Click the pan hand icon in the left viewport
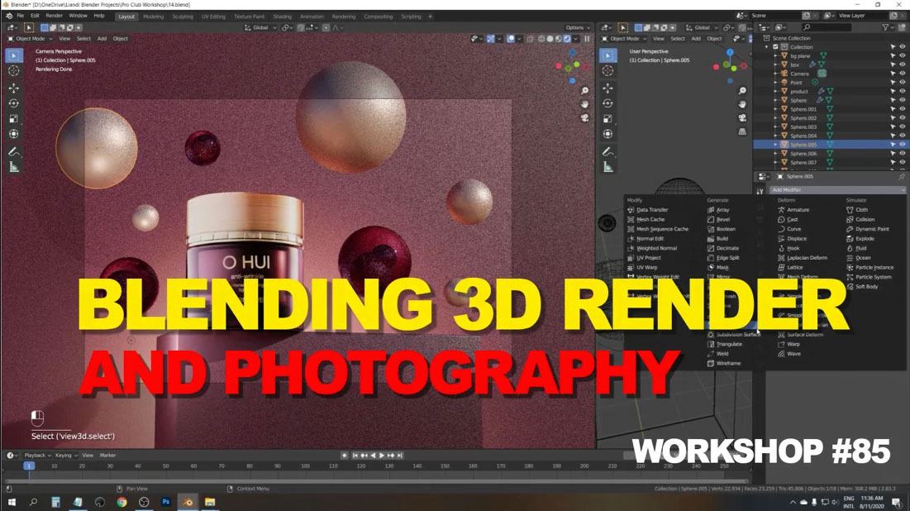This screenshot has height=511, width=910. pyautogui.click(x=585, y=104)
